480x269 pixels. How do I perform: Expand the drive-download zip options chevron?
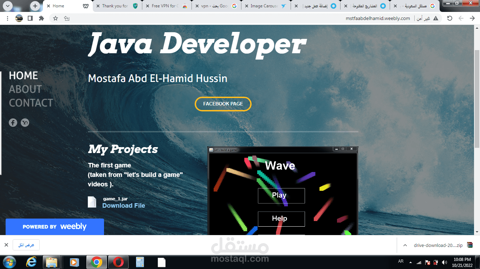coord(405,245)
